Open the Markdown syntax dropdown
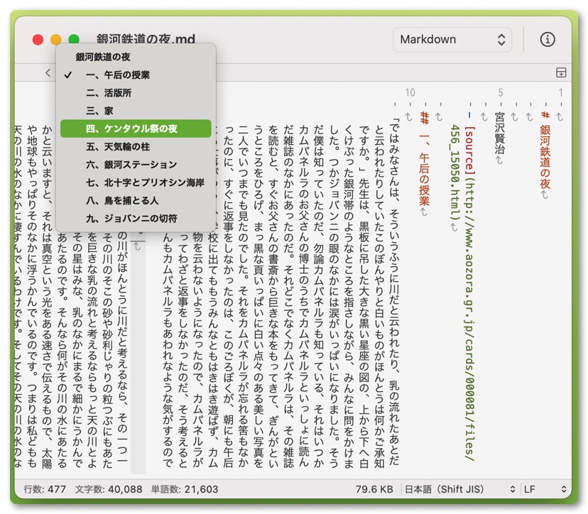Image resolution: width=588 pixels, height=514 pixels. click(452, 40)
